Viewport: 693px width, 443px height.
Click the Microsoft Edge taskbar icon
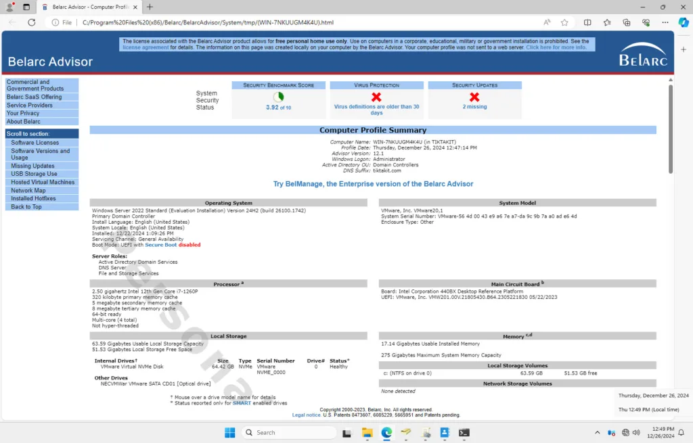click(x=386, y=432)
